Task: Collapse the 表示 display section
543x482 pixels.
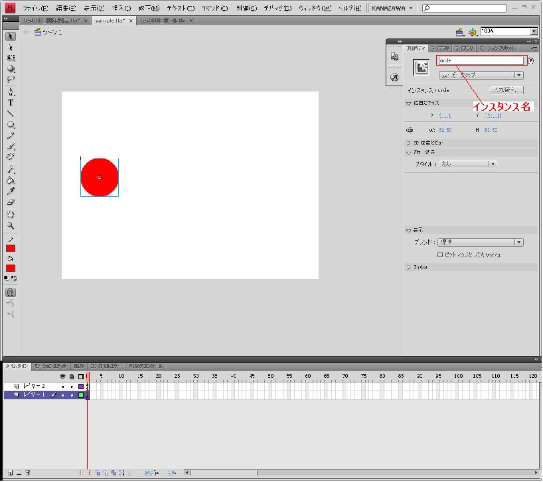Action: pyautogui.click(x=408, y=230)
